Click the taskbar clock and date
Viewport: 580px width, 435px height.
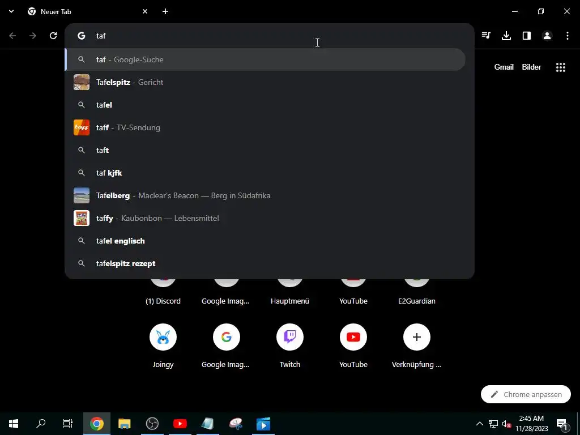(531, 424)
